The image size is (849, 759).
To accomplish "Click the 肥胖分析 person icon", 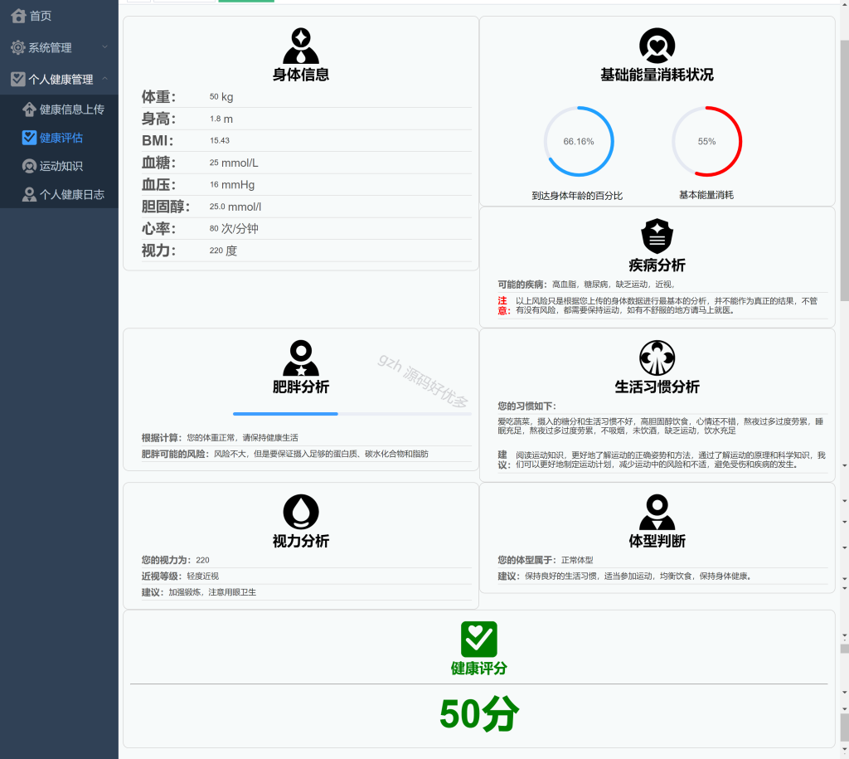I will (301, 358).
